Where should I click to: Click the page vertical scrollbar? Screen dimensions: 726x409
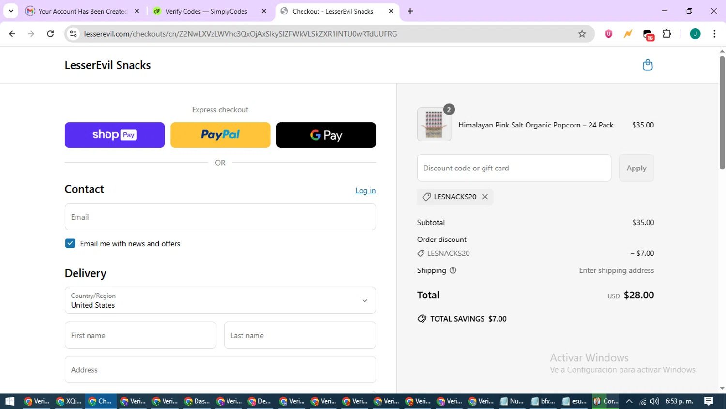click(x=722, y=112)
